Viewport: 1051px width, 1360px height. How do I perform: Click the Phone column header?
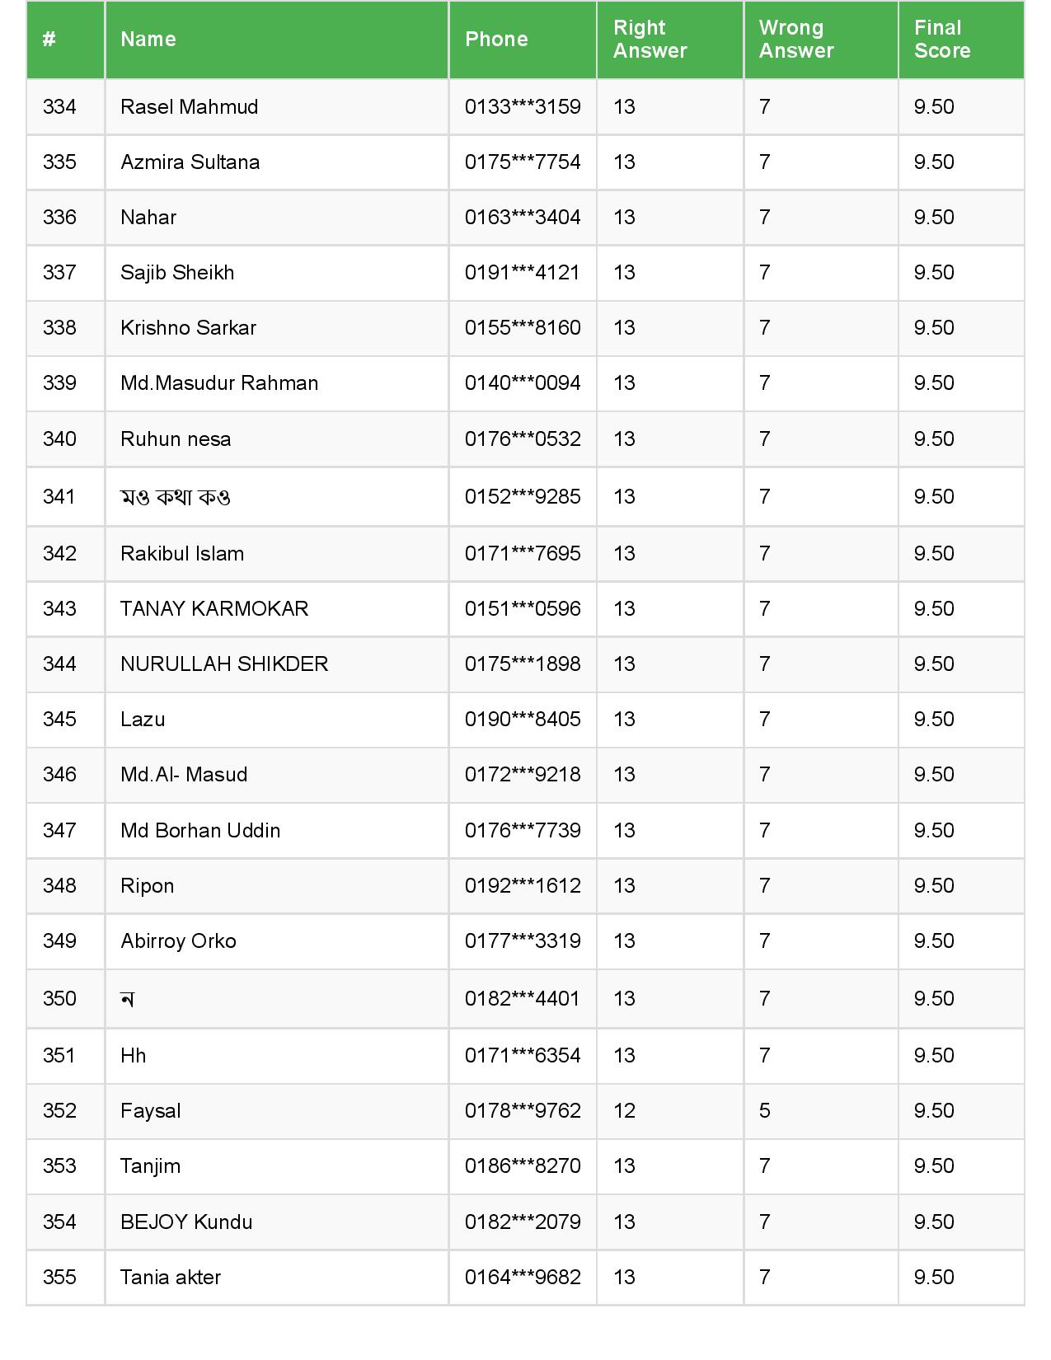point(496,40)
